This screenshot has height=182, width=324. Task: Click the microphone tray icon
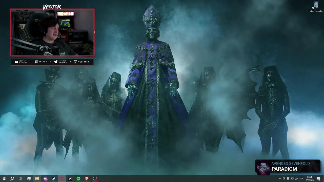coord(288,179)
